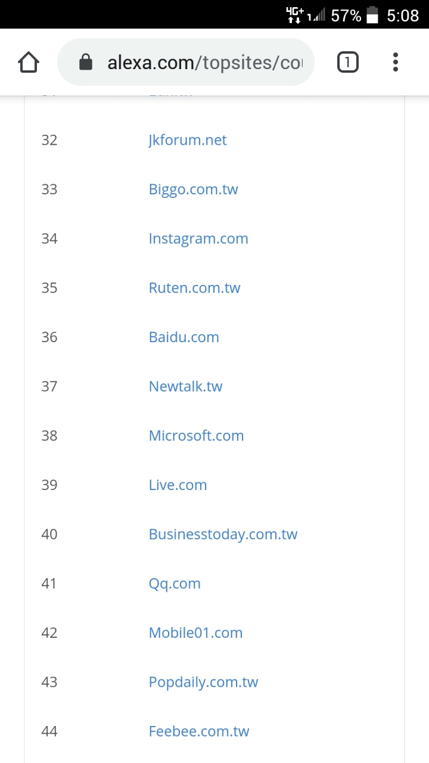Open the Jkforum.net link
Viewport: 429px width, 763px height.
click(x=188, y=140)
